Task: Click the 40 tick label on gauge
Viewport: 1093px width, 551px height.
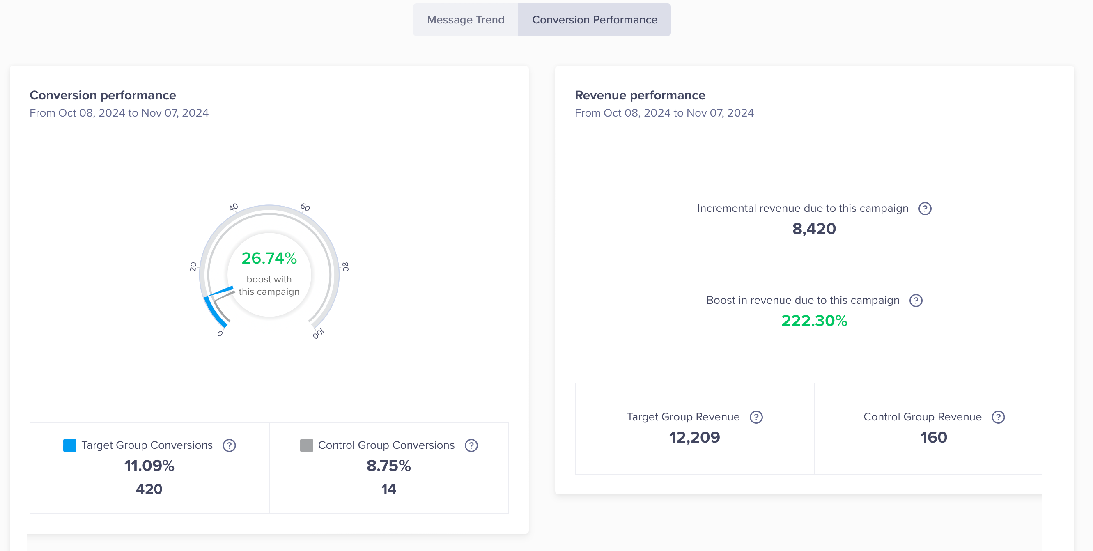Action: tap(233, 207)
